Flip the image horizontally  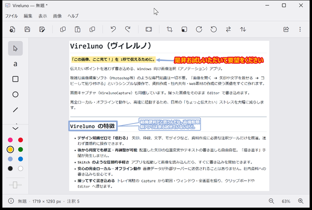pos(228,29)
